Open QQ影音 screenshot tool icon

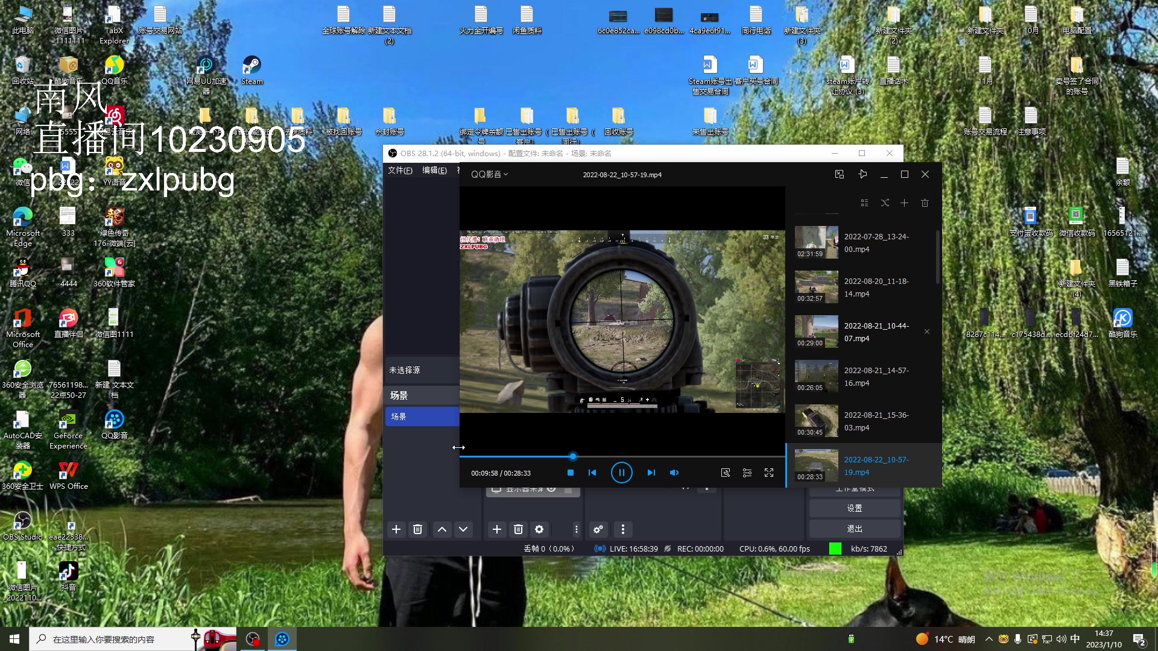(726, 473)
